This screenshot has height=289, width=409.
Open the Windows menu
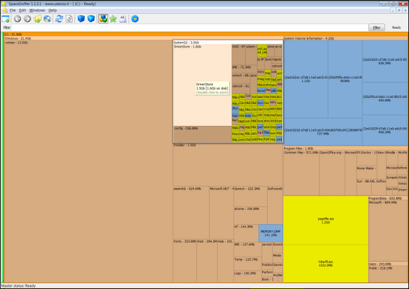(x=37, y=11)
